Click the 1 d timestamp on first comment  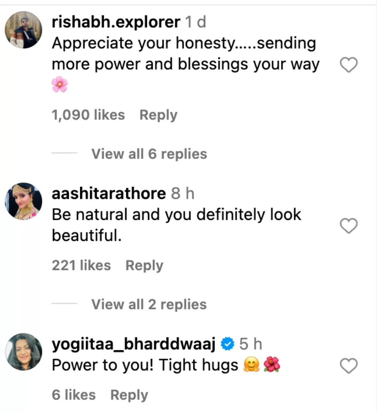click(195, 22)
